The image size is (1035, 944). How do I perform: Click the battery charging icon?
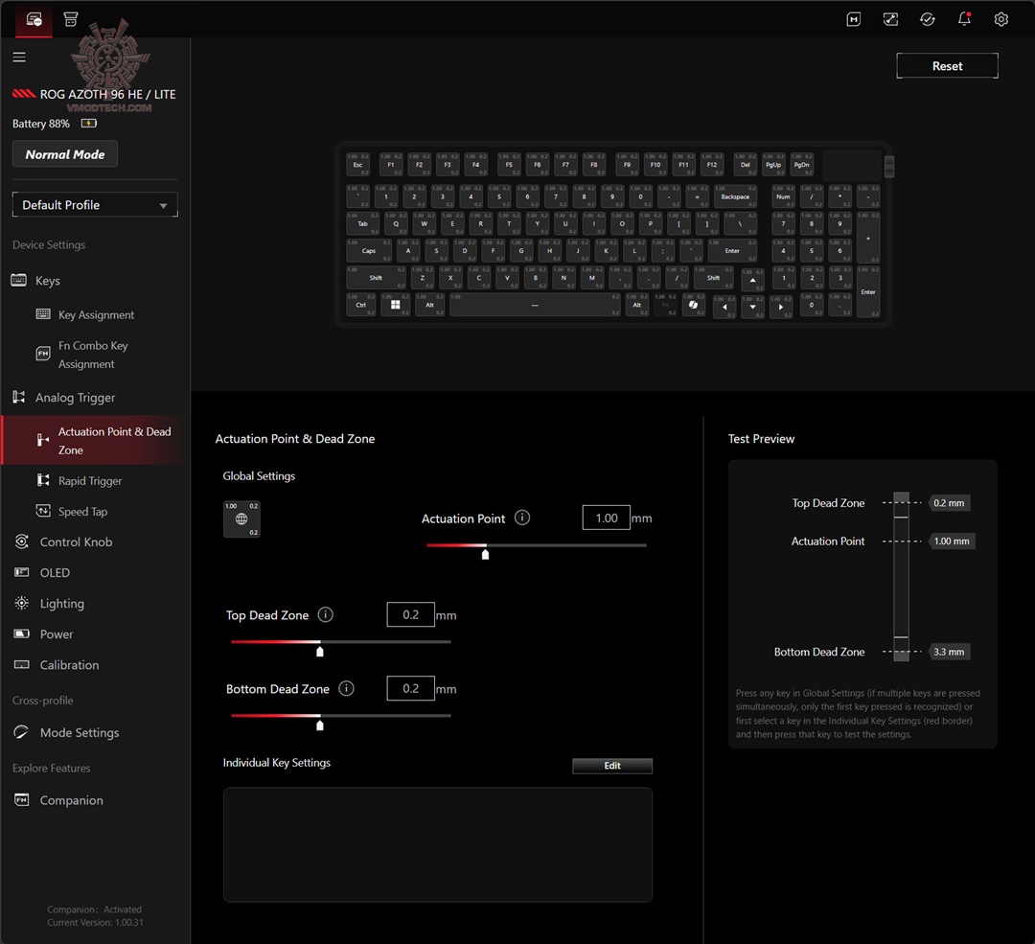(x=88, y=124)
